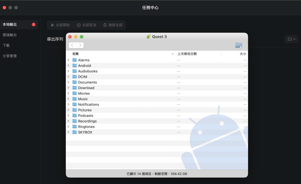The width and height of the screenshot is (301, 184).
Task: Expand the Alarms folder
Action: (x=68, y=60)
